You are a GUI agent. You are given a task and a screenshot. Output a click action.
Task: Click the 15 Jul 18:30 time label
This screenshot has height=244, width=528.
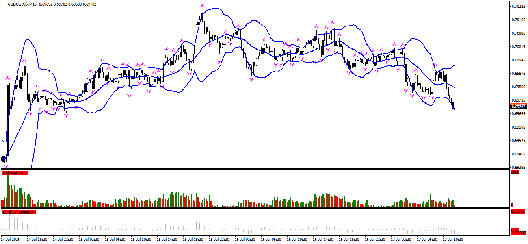[x=193, y=240]
